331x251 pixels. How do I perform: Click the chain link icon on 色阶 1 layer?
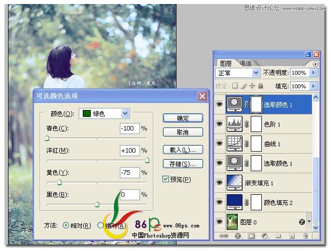[x=246, y=124]
